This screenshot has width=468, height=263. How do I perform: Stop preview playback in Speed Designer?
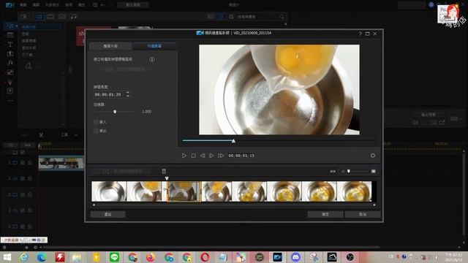pyautogui.click(x=193, y=156)
